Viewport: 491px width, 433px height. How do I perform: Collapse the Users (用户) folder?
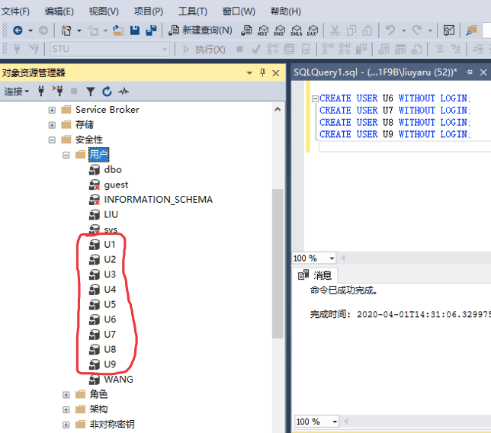(66, 155)
